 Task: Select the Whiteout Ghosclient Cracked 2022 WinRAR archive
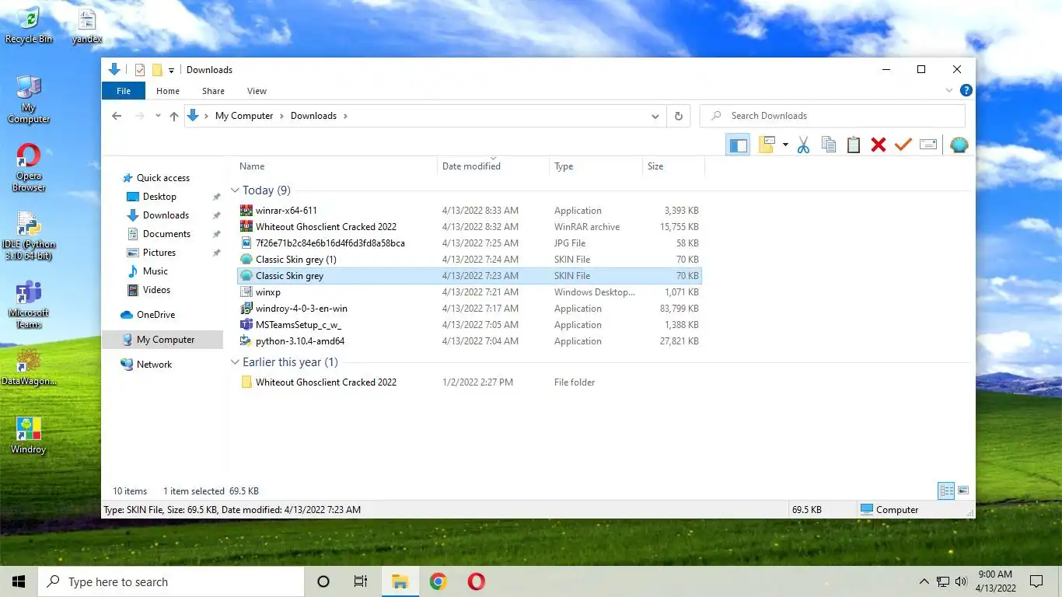coord(470,227)
